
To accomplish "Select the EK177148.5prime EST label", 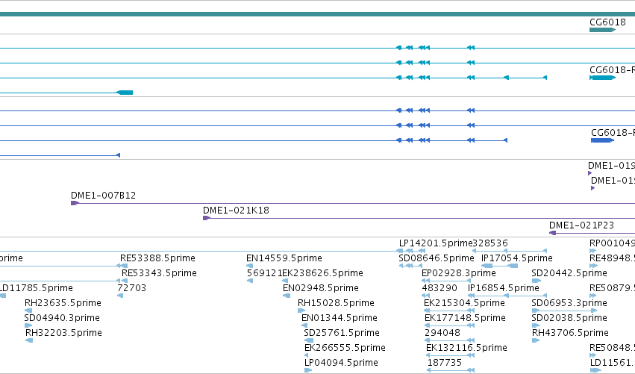I will click(x=465, y=318).
